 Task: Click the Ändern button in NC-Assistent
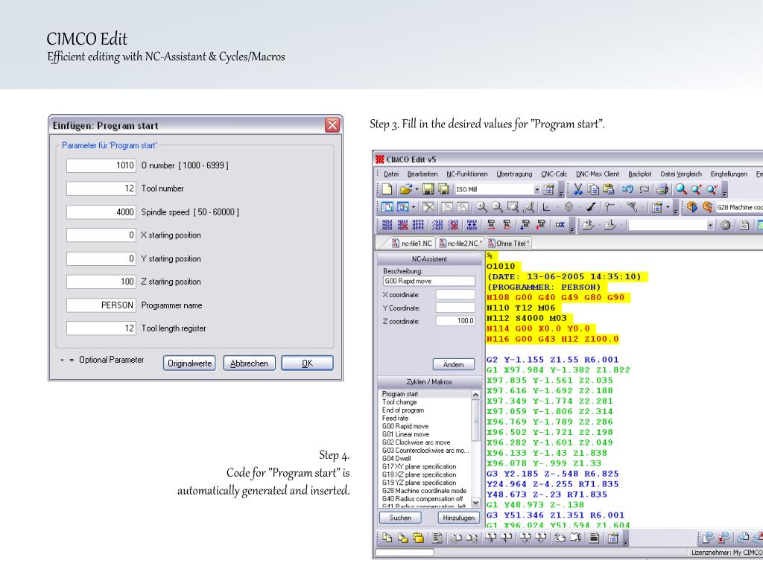click(x=454, y=364)
